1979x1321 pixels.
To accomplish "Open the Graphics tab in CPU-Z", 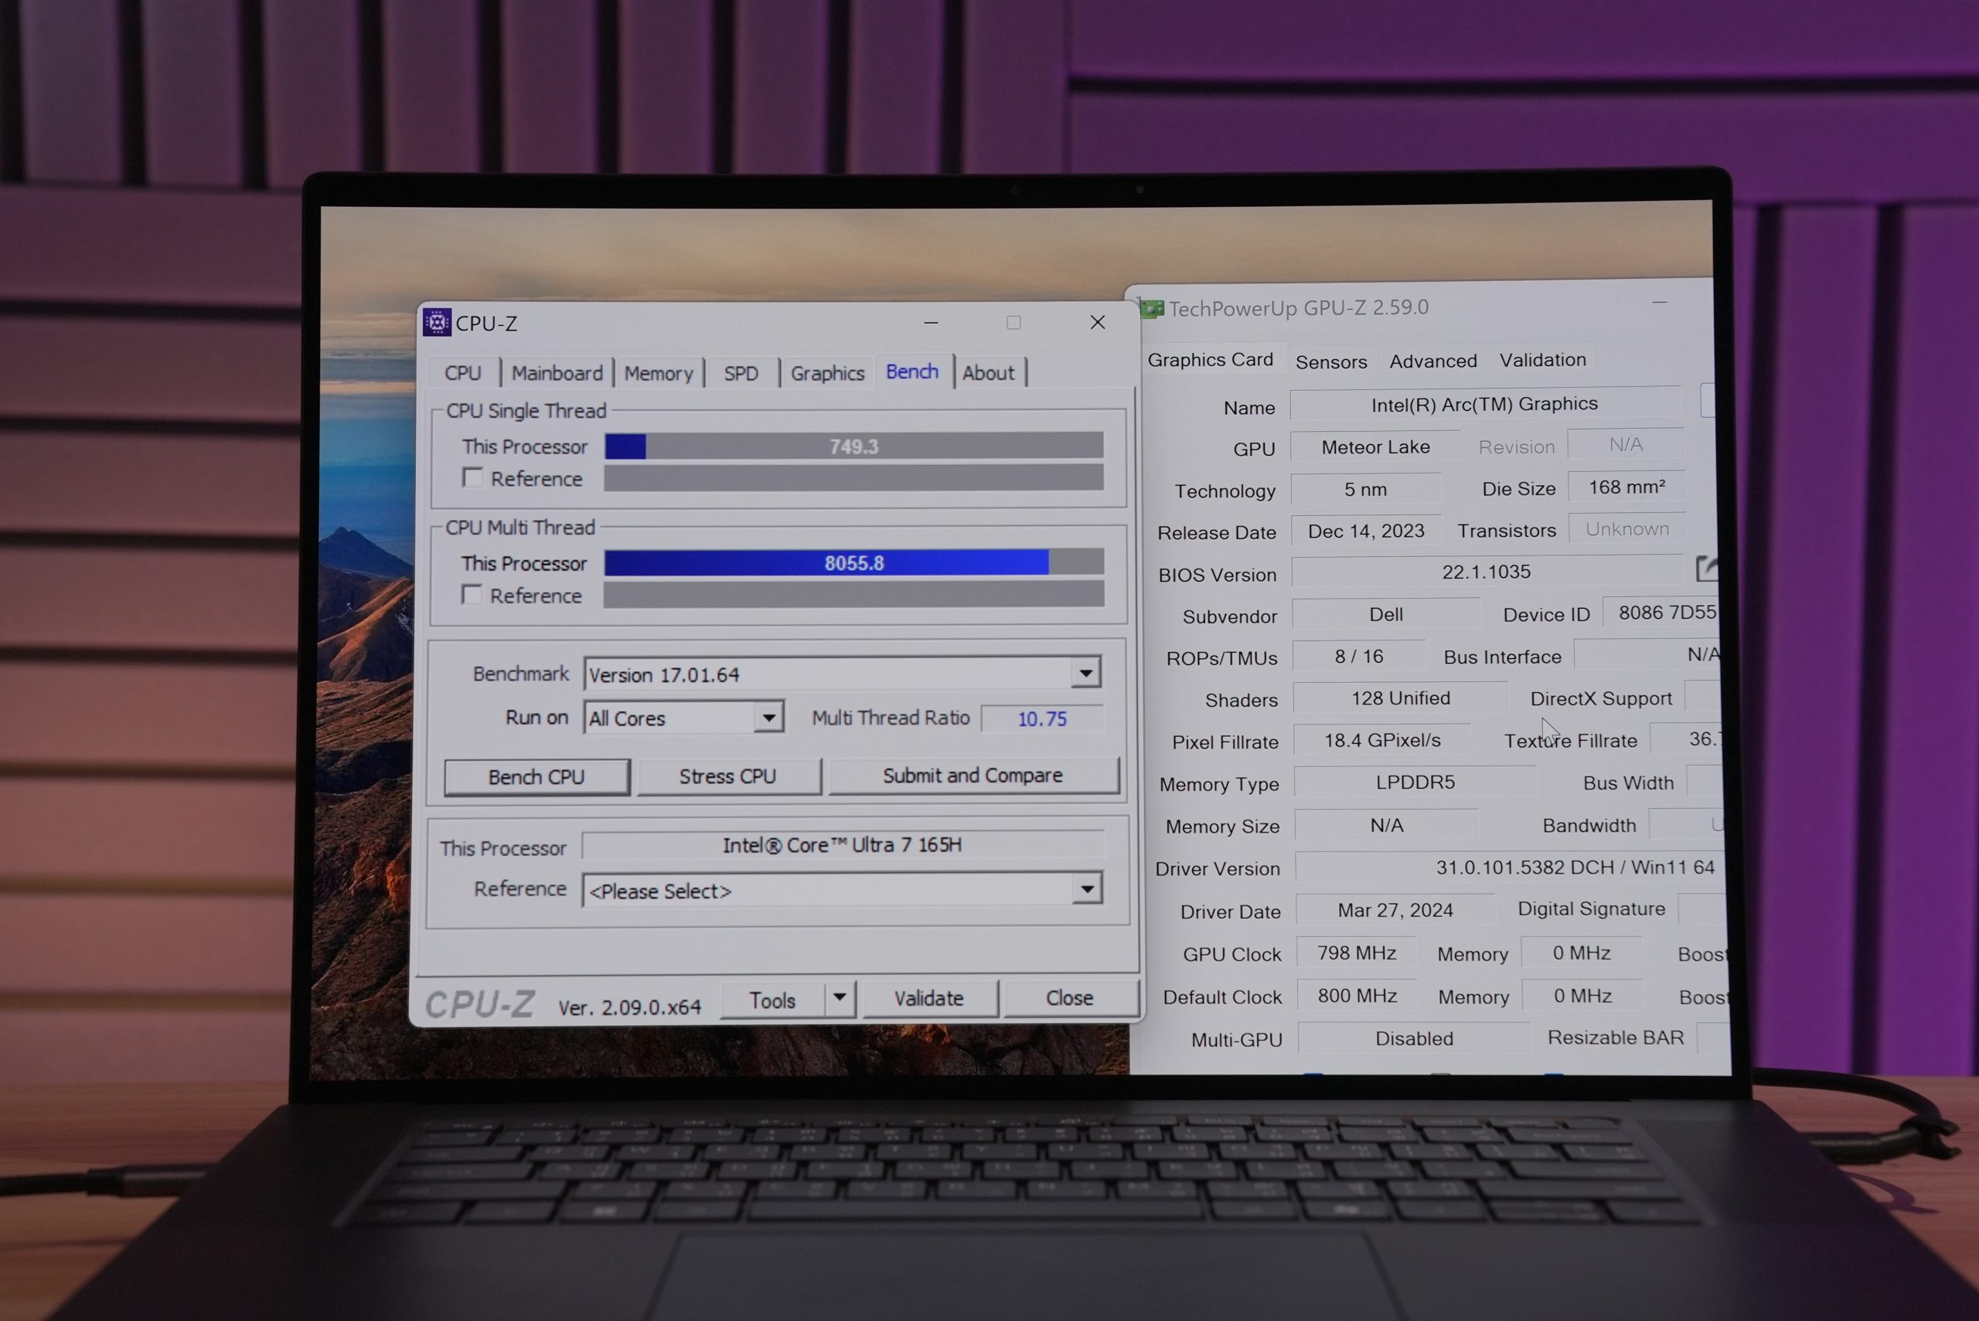I will coord(828,372).
